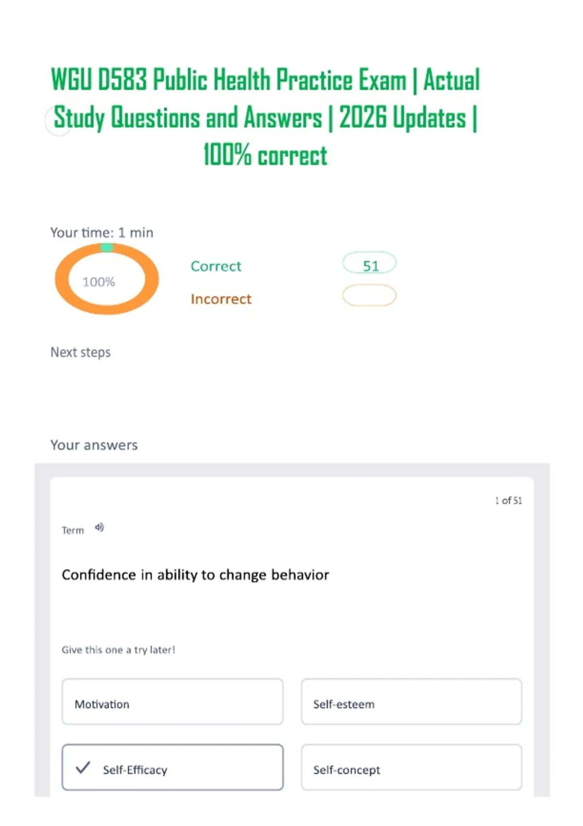
Task: Click the empty Incorrect count badge
Action: pos(369,295)
